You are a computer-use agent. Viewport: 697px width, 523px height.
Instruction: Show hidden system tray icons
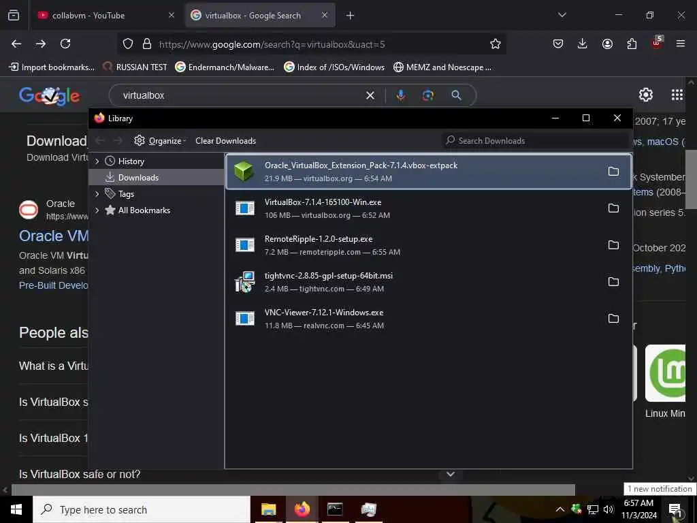[x=560, y=509]
